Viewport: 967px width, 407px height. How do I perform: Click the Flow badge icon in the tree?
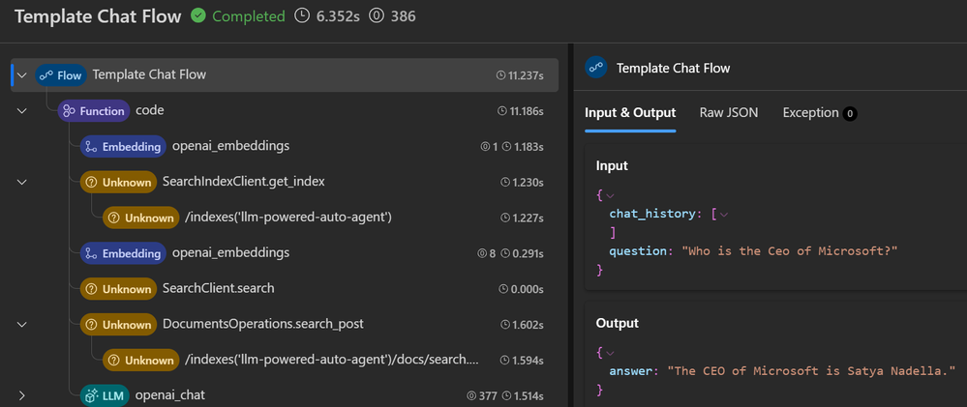pos(63,75)
